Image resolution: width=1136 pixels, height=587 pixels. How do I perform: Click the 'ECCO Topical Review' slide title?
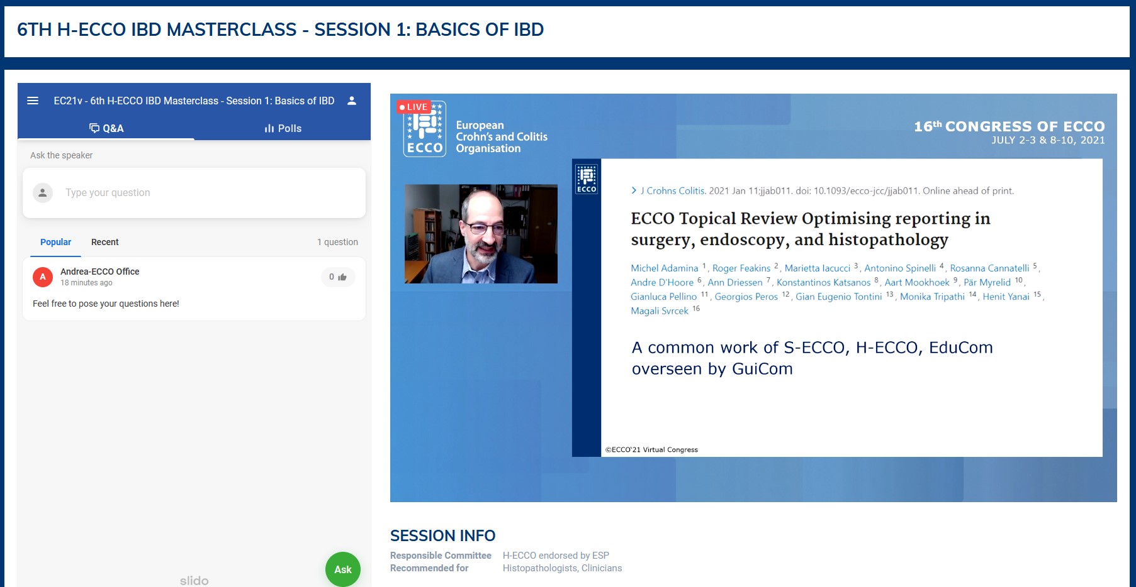pyautogui.click(x=811, y=229)
